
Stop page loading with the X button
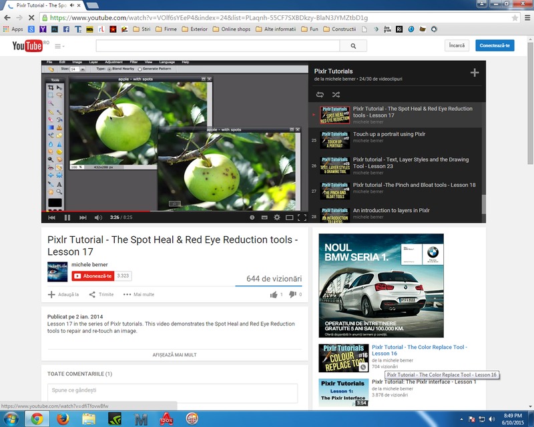click(x=31, y=18)
